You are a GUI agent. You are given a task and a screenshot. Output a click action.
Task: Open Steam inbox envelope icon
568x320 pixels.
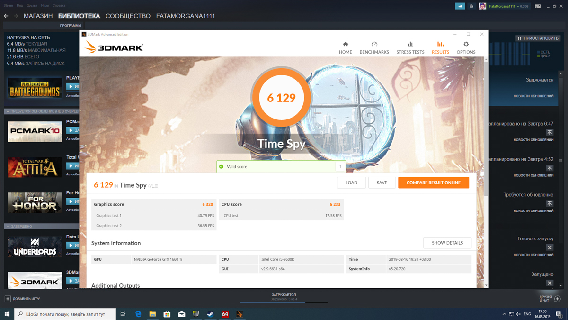click(471, 6)
